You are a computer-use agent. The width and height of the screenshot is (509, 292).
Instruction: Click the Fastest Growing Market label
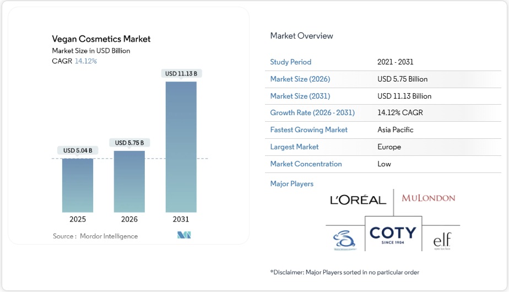pos(308,130)
